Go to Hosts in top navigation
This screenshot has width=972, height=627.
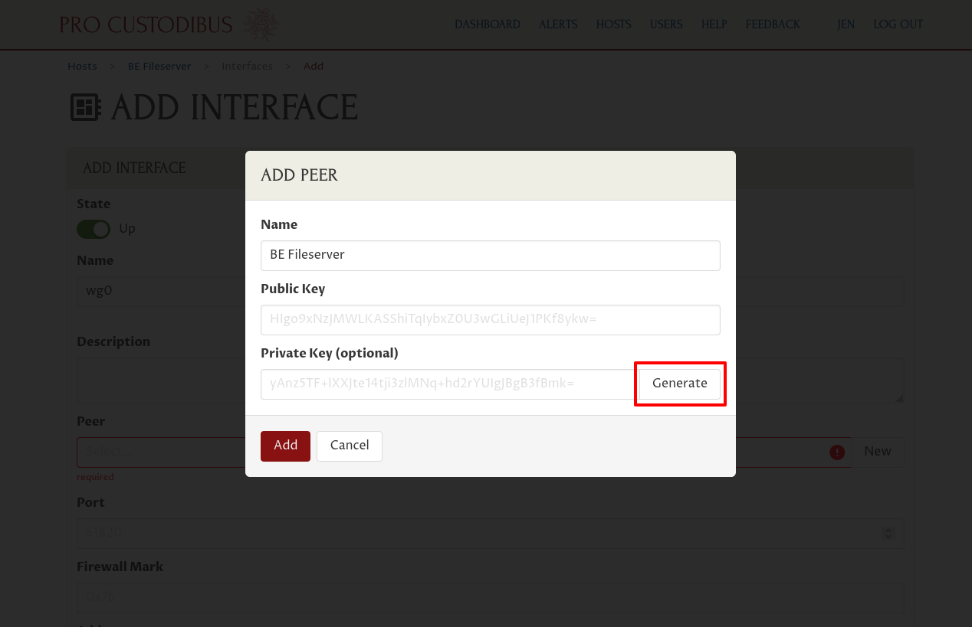pyautogui.click(x=614, y=24)
